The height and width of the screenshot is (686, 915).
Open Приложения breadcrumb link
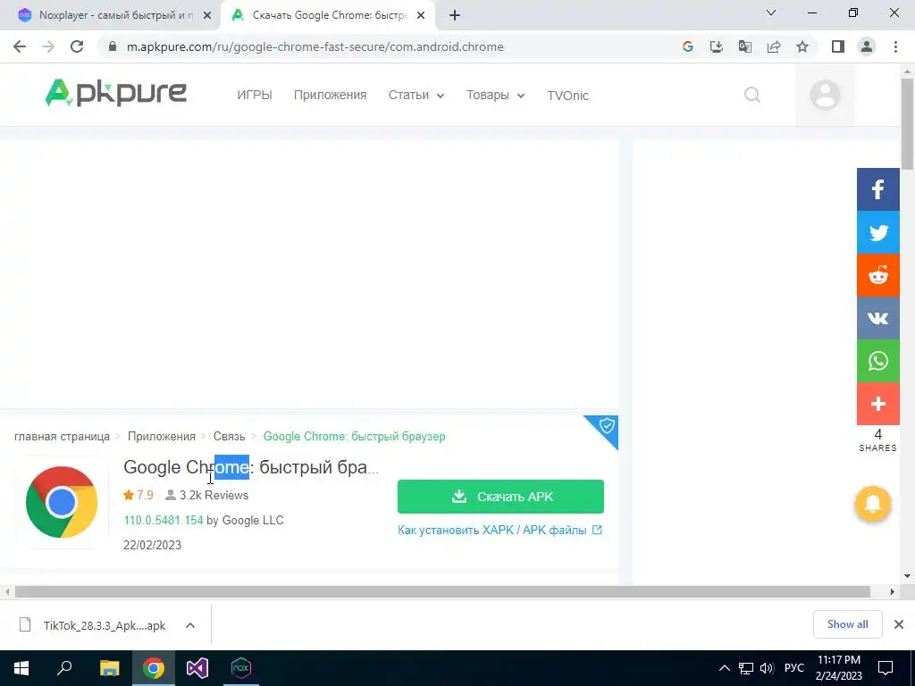point(162,436)
